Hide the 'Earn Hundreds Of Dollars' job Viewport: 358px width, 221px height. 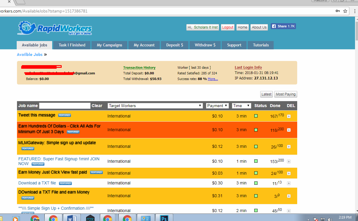[289, 130]
